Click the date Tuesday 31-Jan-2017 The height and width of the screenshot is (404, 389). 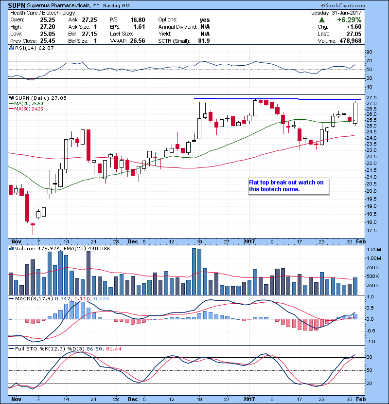(335, 13)
